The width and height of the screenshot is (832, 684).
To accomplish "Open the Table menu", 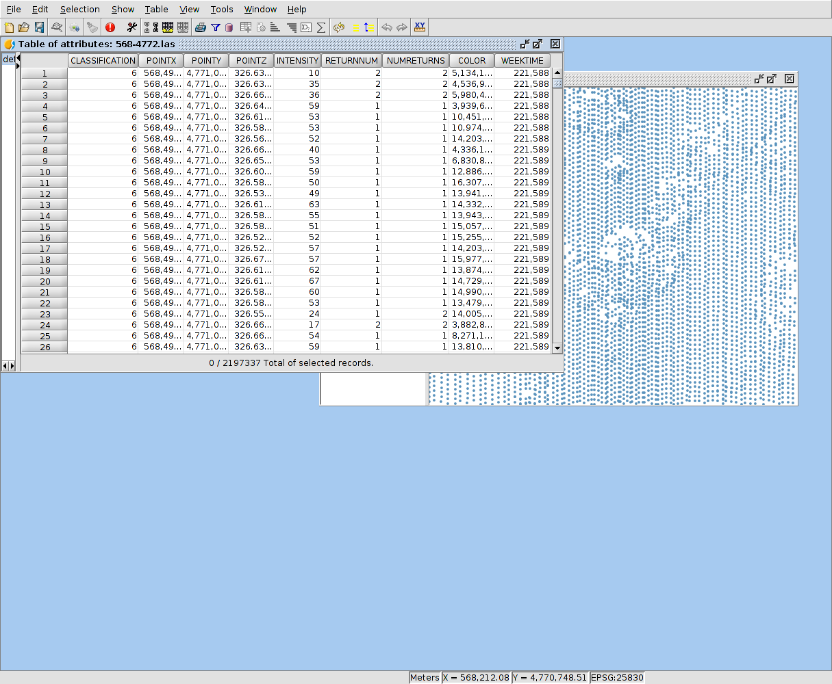I will coord(156,9).
